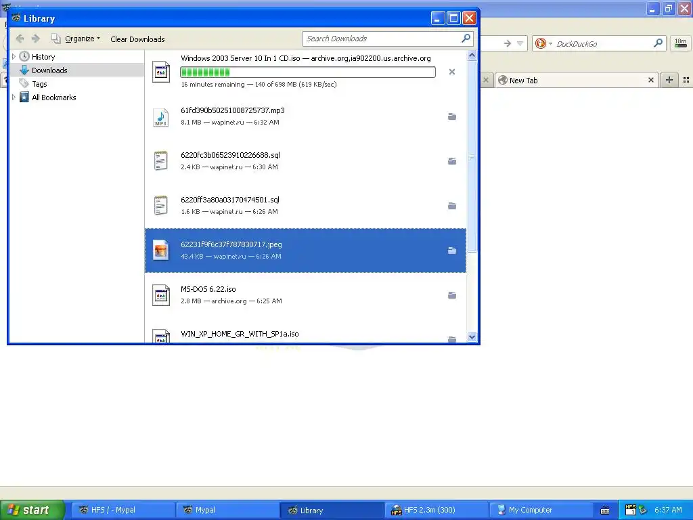Click the magnifier icon in Search Downloads
This screenshot has width=693, height=520.
point(466,39)
